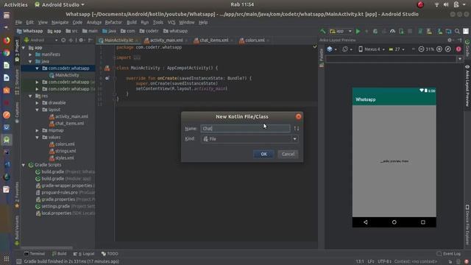Click the zoom to fit preview icon
This screenshot has width=471, height=265.
pyautogui.click(x=448, y=49)
